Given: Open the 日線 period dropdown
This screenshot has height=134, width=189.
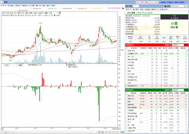Looking at the screenshot, I should point(53,13).
